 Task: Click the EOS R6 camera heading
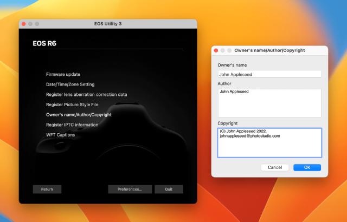[44, 43]
